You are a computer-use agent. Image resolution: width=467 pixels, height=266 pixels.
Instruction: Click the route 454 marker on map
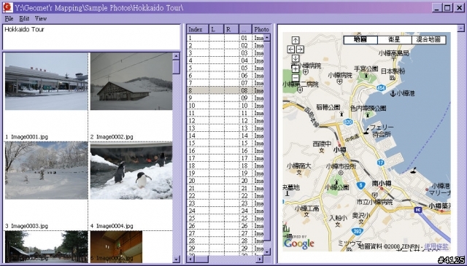pyautogui.click(x=381, y=87)
